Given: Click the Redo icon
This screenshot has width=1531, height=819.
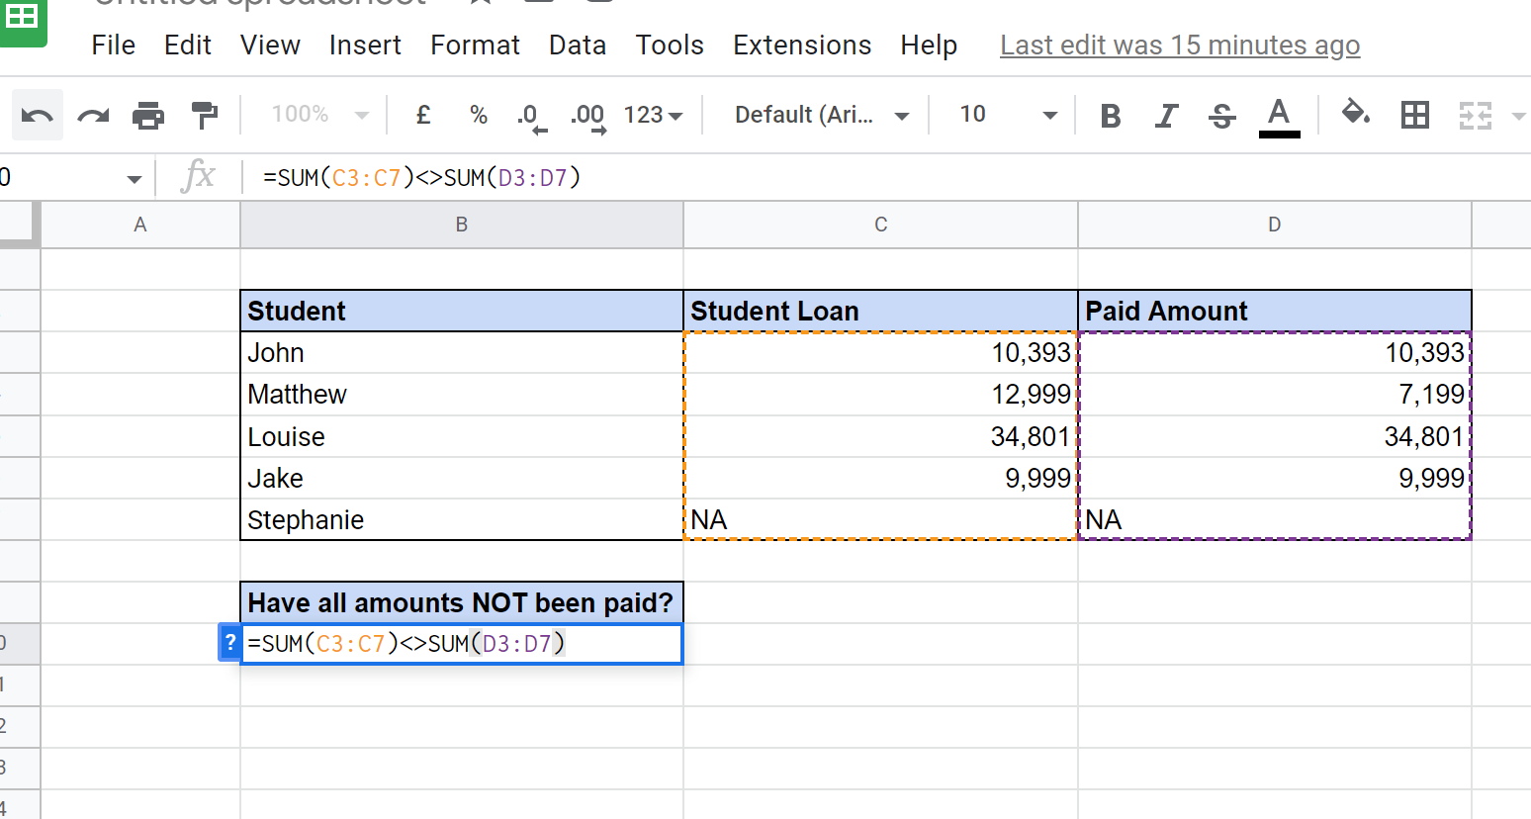Looking at the screenshot, I should pos(92,114).
